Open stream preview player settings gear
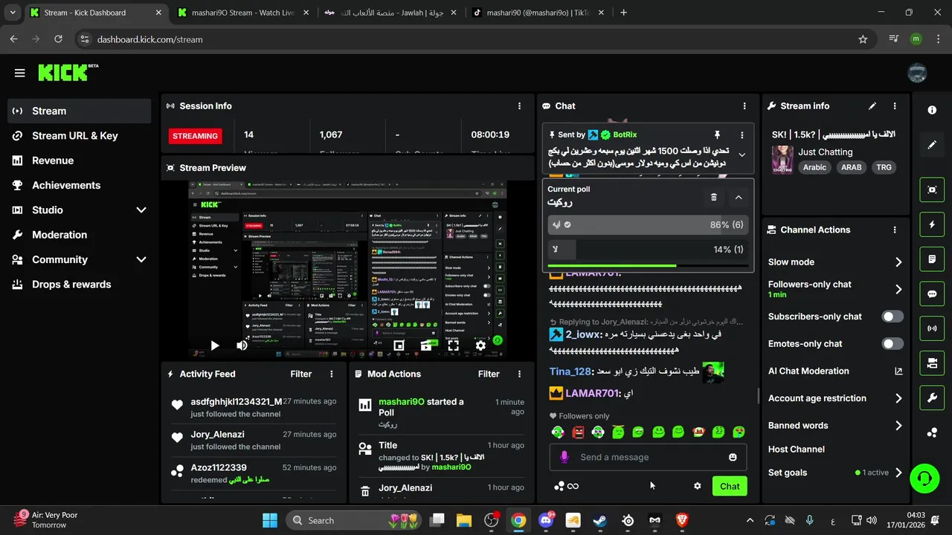This screenshot has height=535, width=952. 480,346
